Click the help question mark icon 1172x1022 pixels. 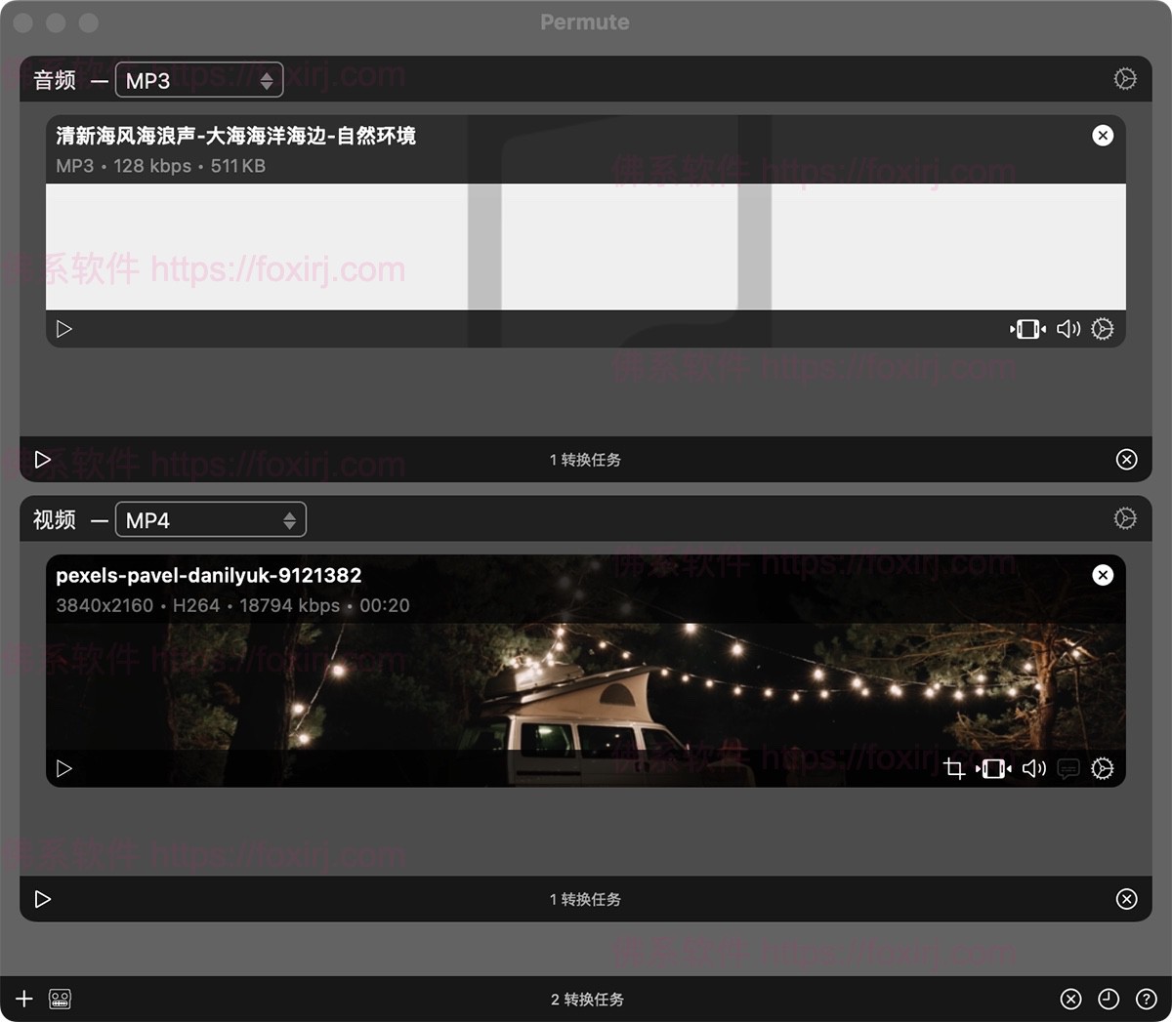(1148, 999)
